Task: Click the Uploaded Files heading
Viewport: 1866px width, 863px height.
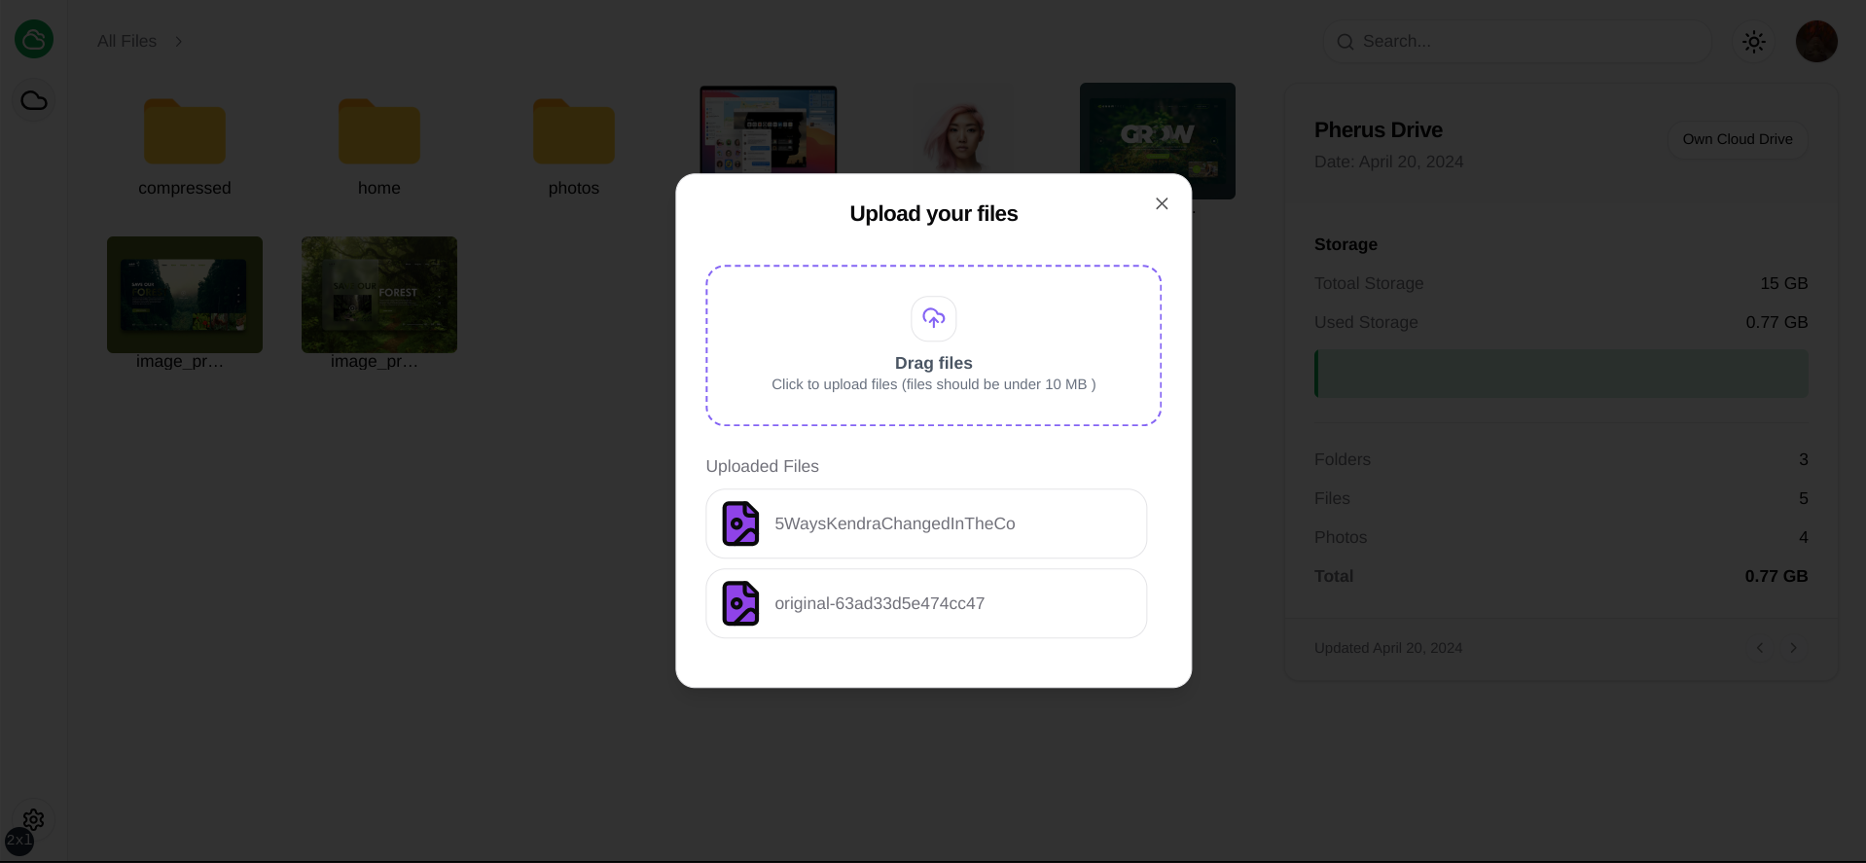Action: [763, 466]
